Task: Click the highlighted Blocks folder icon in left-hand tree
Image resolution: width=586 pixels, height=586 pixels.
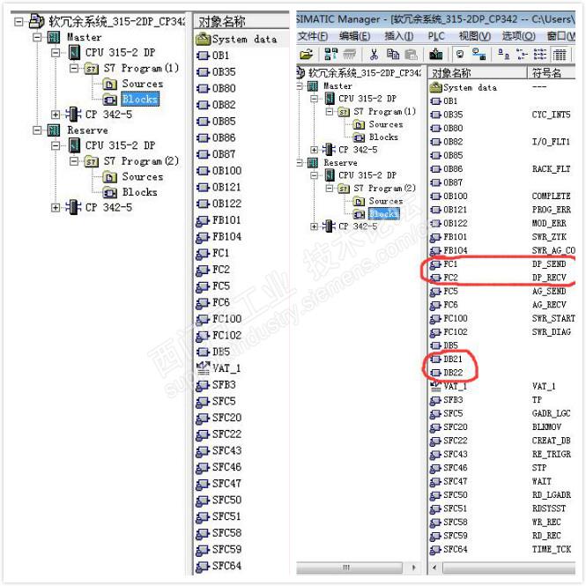Action: [x=110, y=100]
